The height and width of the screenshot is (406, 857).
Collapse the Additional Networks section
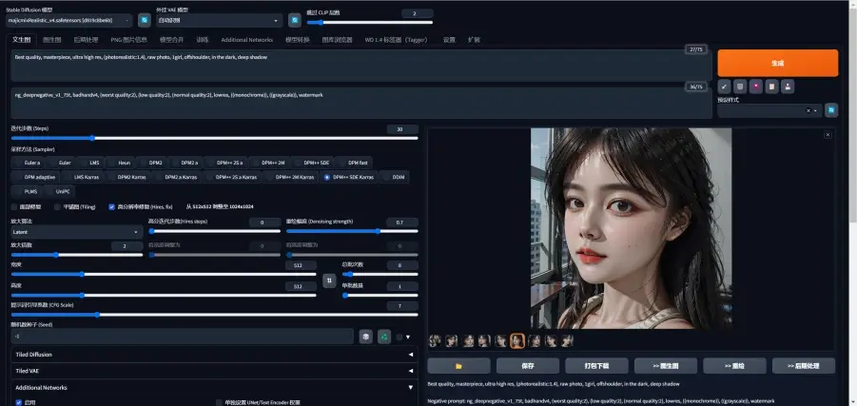(x=214, y=387)
